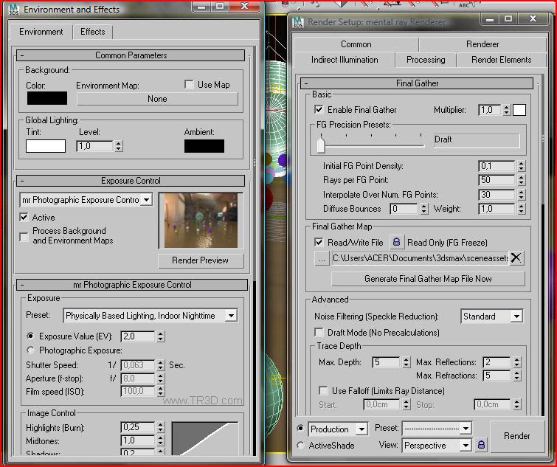Enable Process Background and Environment Maps

point(24,237)
